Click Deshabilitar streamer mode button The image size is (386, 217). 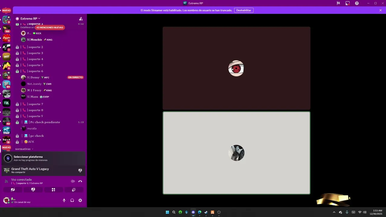click(244, 10)
